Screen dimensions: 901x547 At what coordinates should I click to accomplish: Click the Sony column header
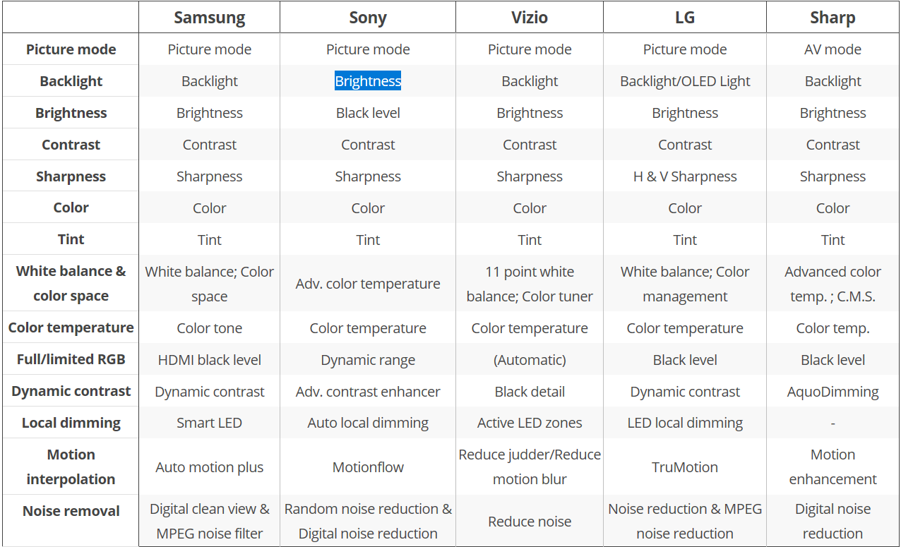[x=368, y=18]
